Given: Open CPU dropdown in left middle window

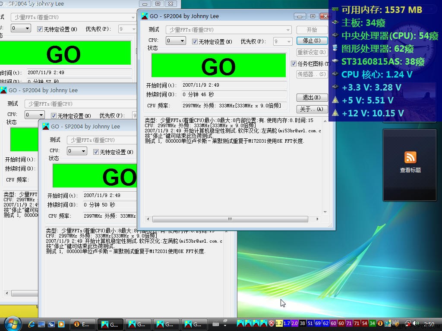Looking at the screenshot, I should [x=35, y=115].
